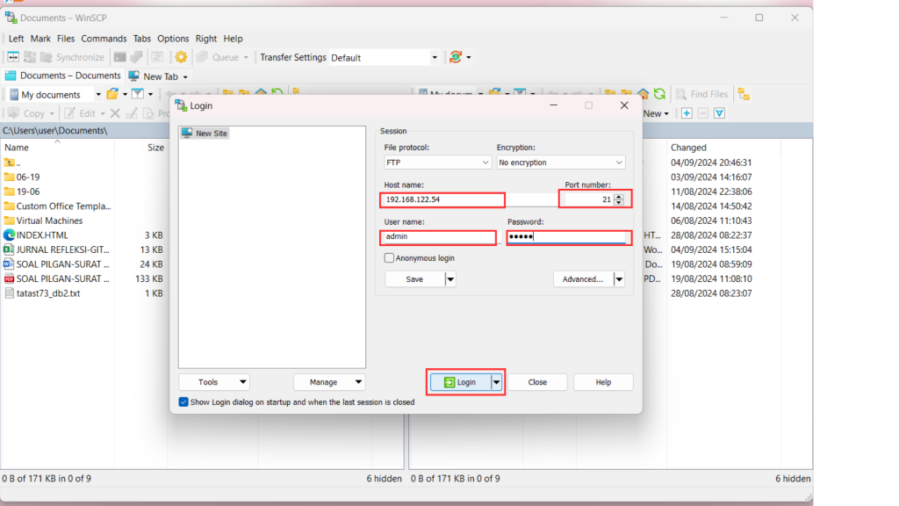Click the Preferences gear icon in toolbar
The image size is (899, 506).
(181, 57)
